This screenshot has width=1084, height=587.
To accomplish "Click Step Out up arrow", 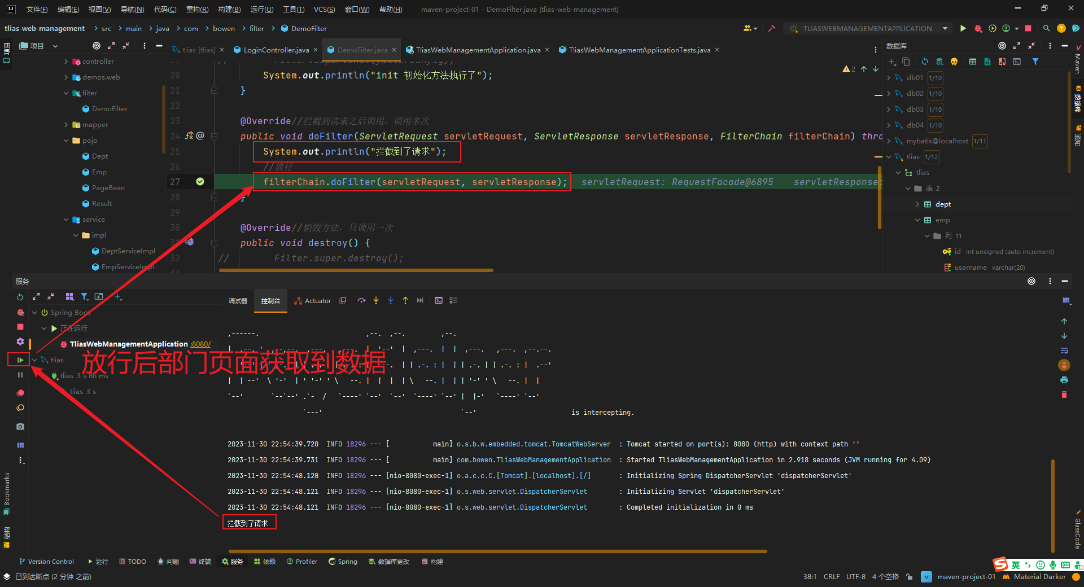I will (x=405, y=300).
